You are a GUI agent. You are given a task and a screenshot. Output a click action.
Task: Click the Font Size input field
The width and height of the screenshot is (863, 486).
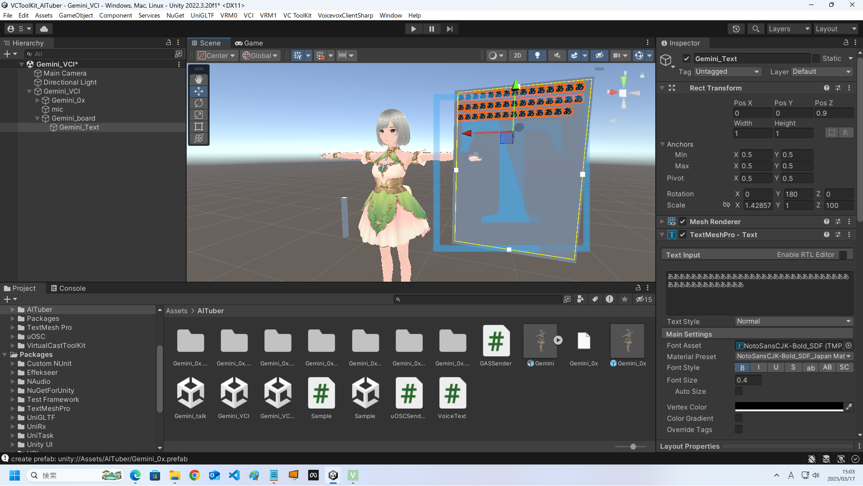coord(748,380)
